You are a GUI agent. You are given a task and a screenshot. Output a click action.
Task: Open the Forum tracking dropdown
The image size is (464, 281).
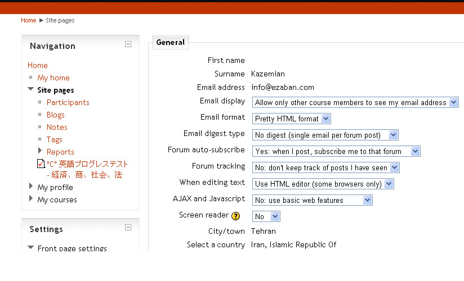point(326,167)
